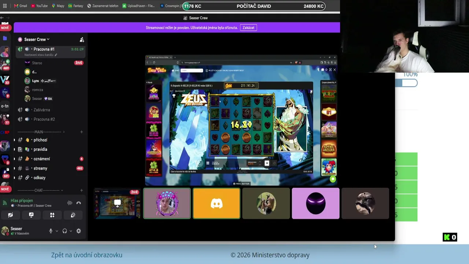Go back in Discord navigation
469x264 pixels.
click(2, 18)
